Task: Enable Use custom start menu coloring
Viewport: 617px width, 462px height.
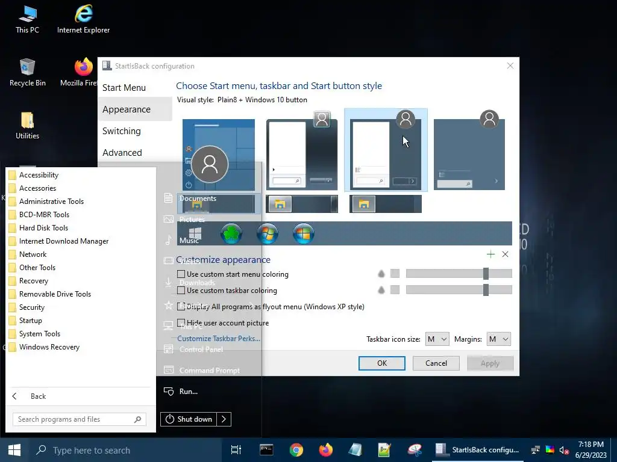Action: (181, 274)
